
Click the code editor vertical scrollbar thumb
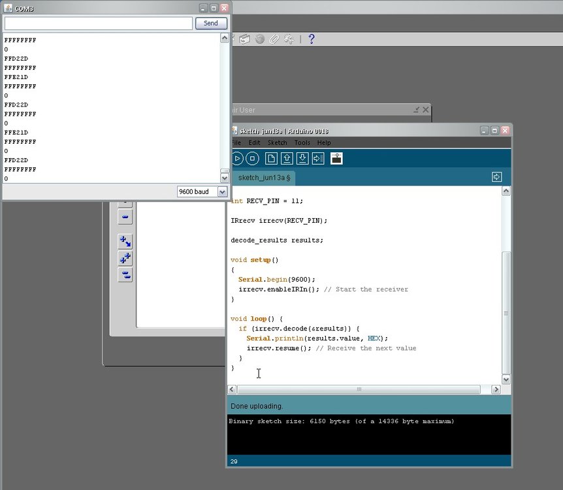click(506, 313)
